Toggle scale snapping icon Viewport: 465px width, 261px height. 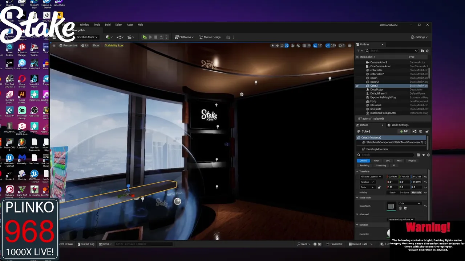coord(328,45)
